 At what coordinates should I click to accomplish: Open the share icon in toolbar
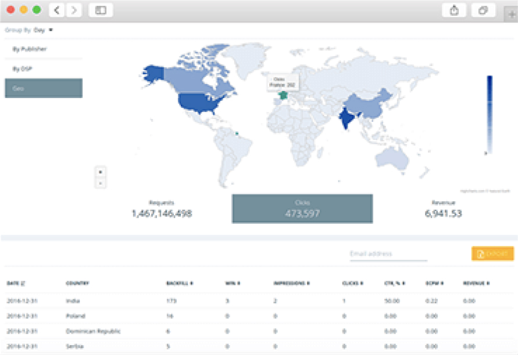(x=453, y=10)
